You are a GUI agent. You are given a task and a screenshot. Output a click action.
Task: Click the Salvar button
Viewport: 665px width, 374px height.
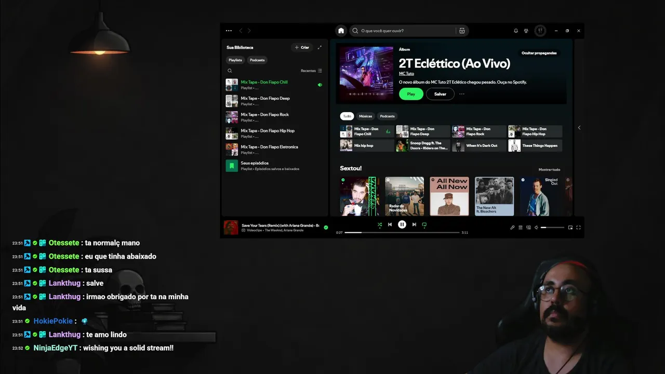coord(440,94)
